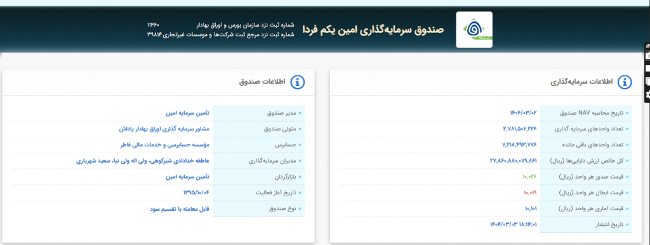Select the green issue price ۱۰,۰۲۶
650x245 pixels.
pos(530,177)
